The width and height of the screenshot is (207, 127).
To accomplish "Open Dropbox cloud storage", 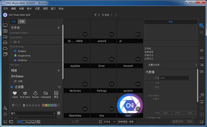I will pos(22,51).
